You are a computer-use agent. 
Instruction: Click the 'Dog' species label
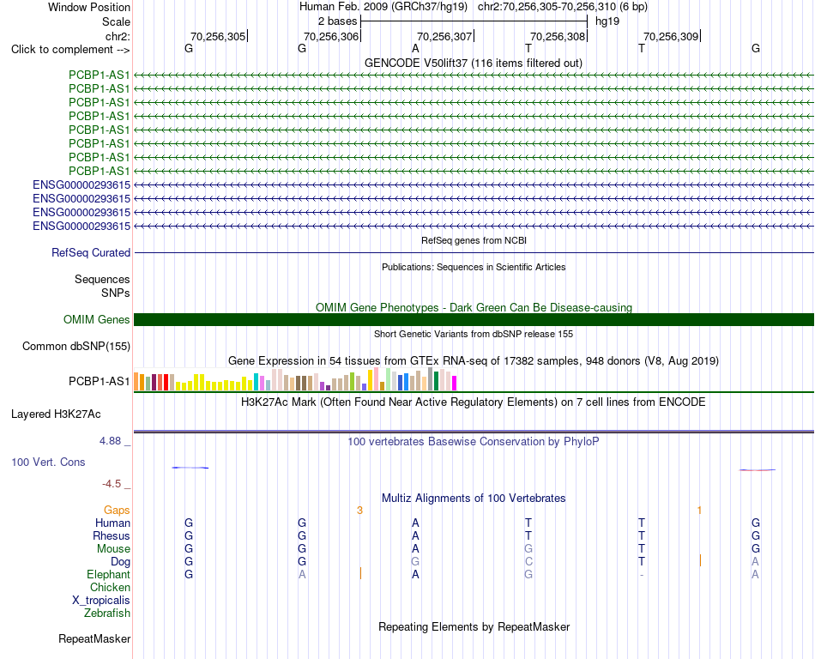tap(120, 562)
